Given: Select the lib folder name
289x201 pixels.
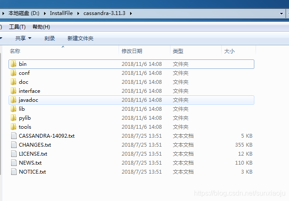Looking at the screenshot, I should [22, 109].
